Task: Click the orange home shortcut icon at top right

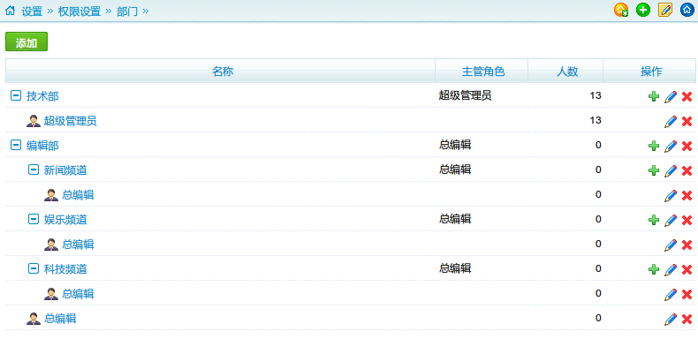Action: click(621, 10)
